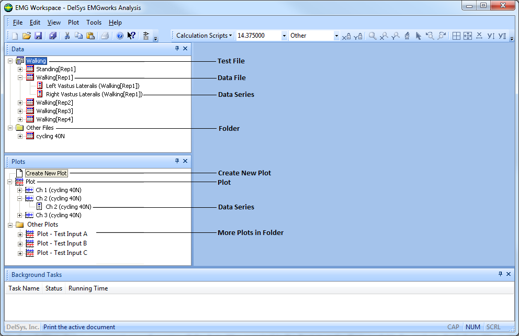Screen dimensions: 519x336
Task: Open the Calculation Scripts dropdown
Action: point(204,36)
